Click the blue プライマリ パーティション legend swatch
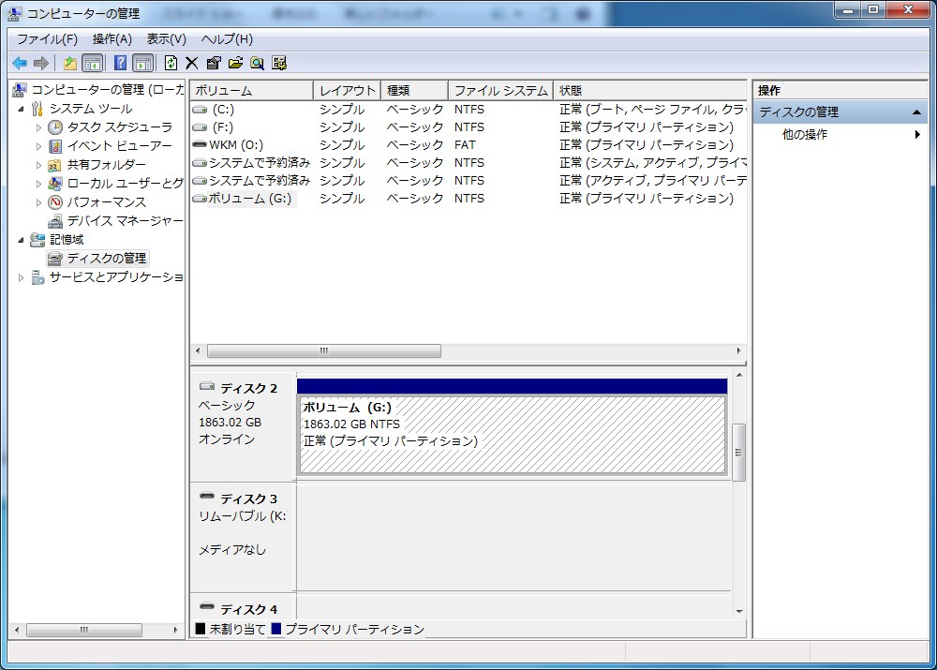Image resolution: width=937 pixels, height=670 pixels. click(x=276, y=629)
